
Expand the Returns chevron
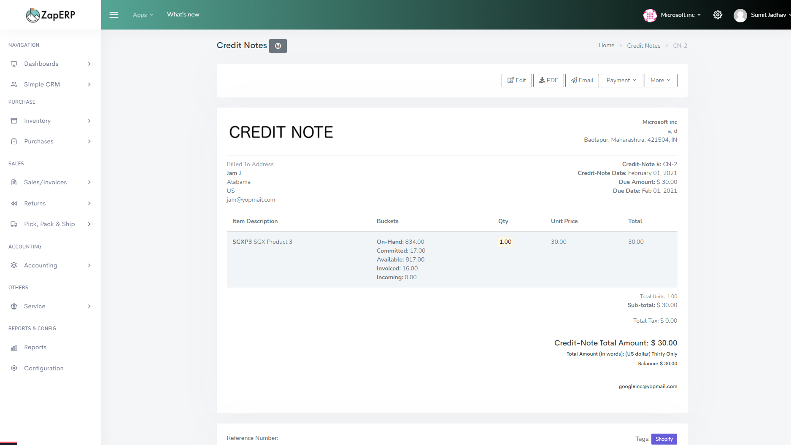(x=89, y=203)
